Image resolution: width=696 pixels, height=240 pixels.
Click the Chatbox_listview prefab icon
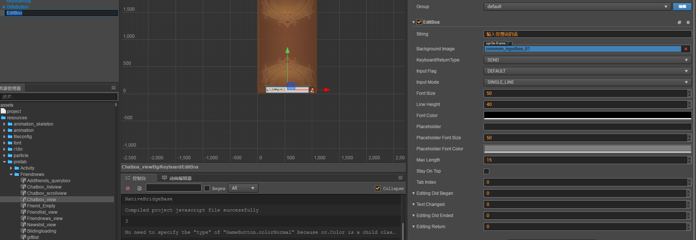[23, 187]
